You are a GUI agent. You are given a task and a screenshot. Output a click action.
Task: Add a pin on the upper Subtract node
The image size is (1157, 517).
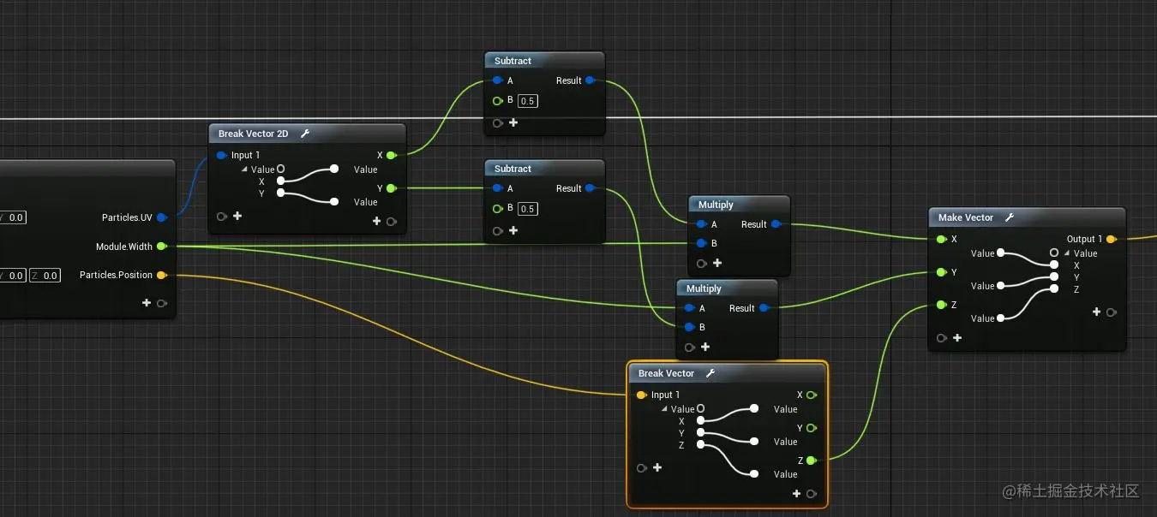coord(513,122)
